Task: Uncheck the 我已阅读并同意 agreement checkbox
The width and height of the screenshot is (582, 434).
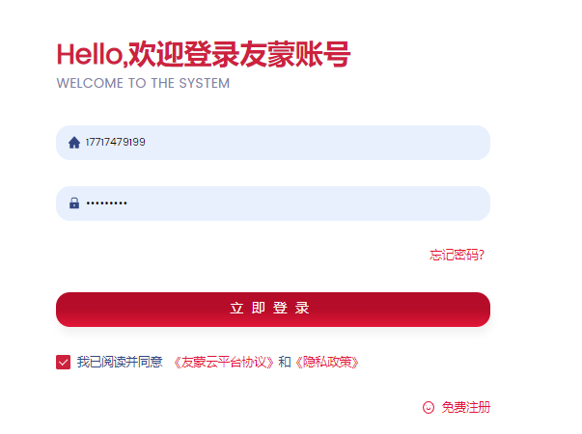Action: (x=63, y=362)
